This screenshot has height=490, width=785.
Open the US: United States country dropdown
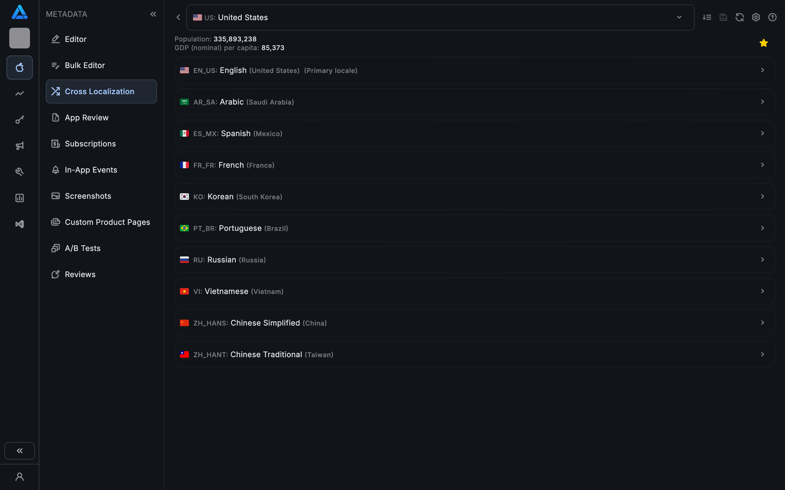440,17
